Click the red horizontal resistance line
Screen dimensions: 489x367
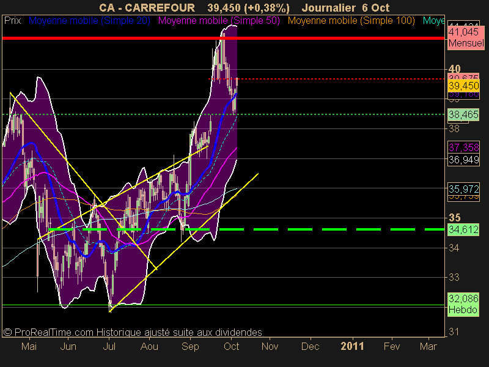(x=223, y=38)
